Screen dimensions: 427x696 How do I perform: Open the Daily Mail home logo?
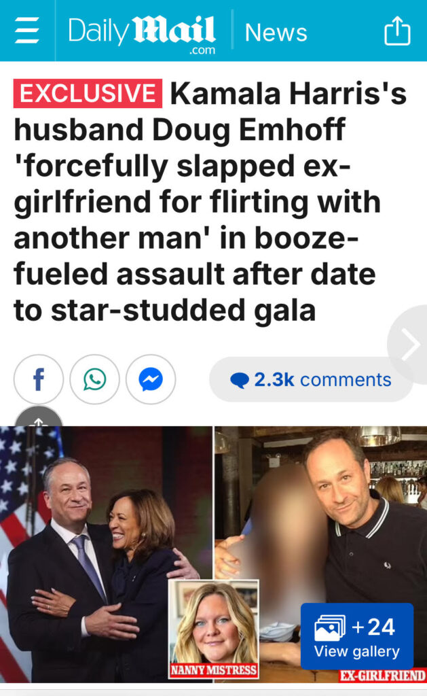(x=142, y=34)
